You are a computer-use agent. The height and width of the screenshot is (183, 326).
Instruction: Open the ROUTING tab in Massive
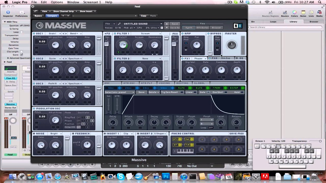(x=182, y=83)
